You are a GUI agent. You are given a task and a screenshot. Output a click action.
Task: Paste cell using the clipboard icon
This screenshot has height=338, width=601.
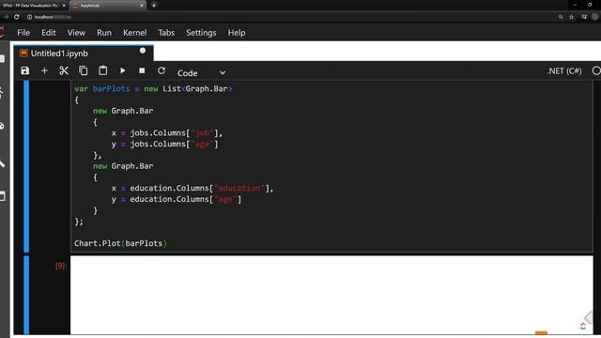pos(102,70)
